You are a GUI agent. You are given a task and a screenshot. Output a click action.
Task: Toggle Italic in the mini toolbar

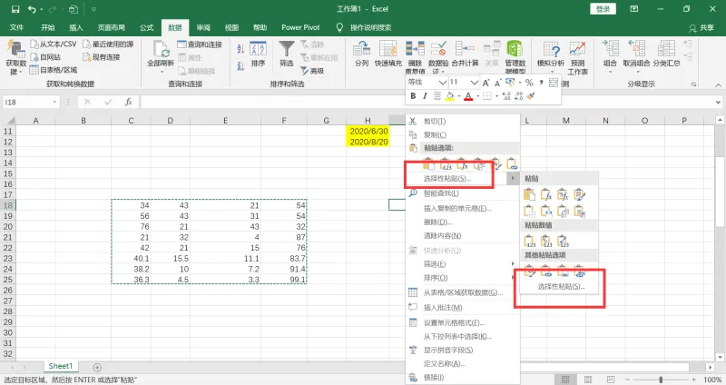point(425,96)
